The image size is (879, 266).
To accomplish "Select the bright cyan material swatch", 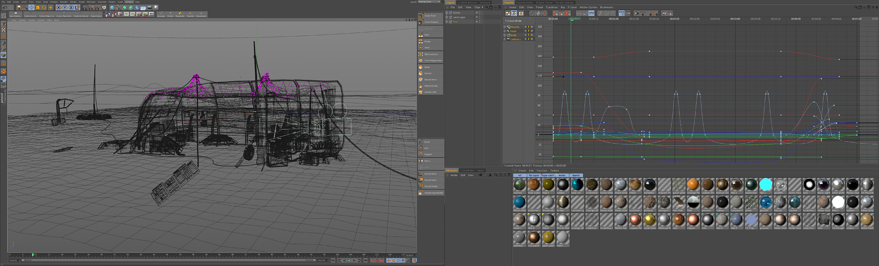I will (x=766, y=184).
